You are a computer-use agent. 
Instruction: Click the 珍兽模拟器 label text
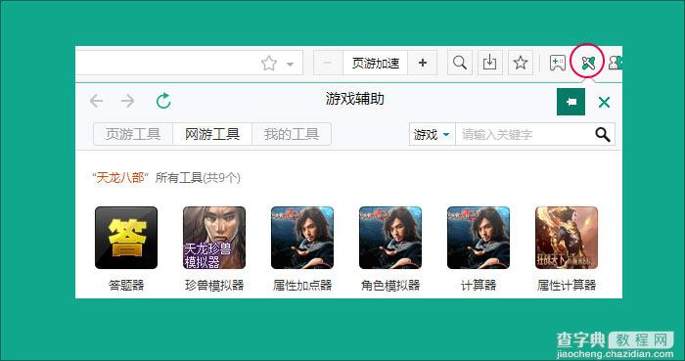214,286
